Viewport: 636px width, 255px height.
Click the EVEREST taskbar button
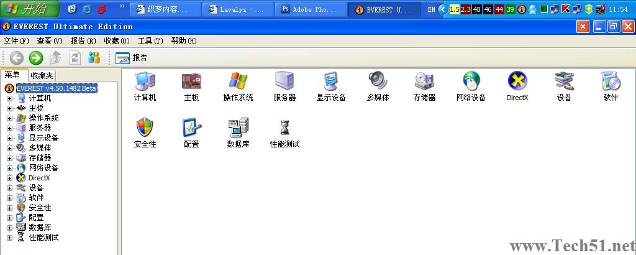pyautogui.click(x=383, y=9)
